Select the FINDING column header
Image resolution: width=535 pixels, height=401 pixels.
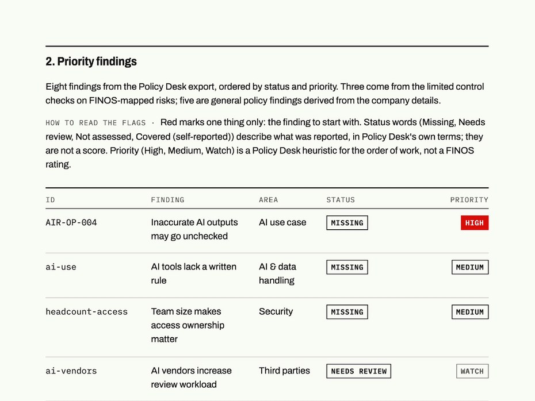point(167,200)
